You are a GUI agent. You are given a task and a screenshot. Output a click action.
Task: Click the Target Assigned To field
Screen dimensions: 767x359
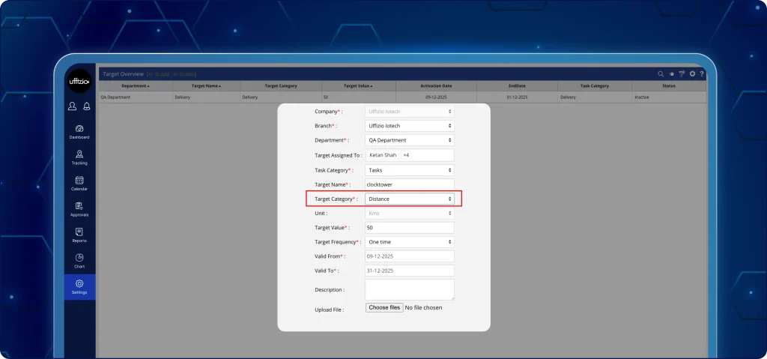pyautogui.click(x=410, y=154)
